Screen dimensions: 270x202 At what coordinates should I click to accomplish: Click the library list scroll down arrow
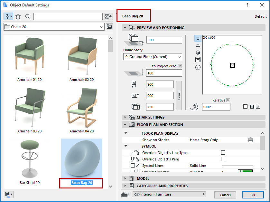click(x=111, y=186)
